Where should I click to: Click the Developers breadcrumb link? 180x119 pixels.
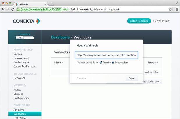pos(60,37)
